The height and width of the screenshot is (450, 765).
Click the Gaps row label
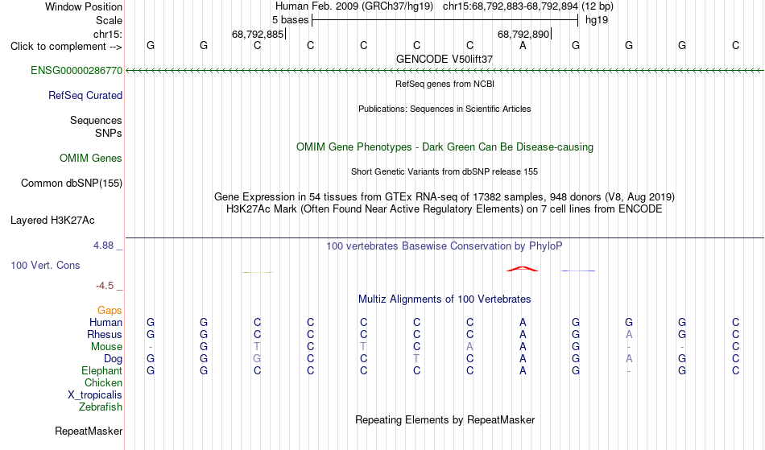(x=110, y=311)
